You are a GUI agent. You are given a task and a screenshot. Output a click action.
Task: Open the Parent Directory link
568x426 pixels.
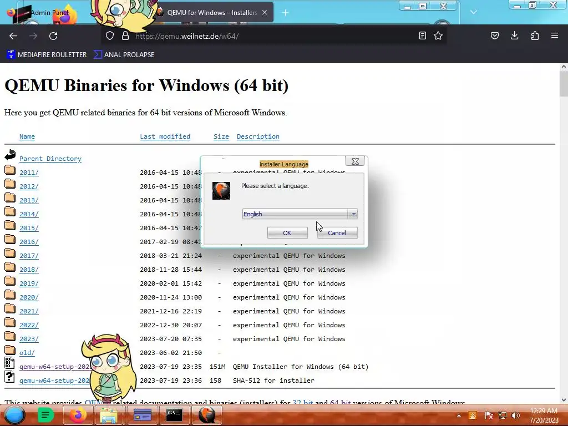coord(50,159)
